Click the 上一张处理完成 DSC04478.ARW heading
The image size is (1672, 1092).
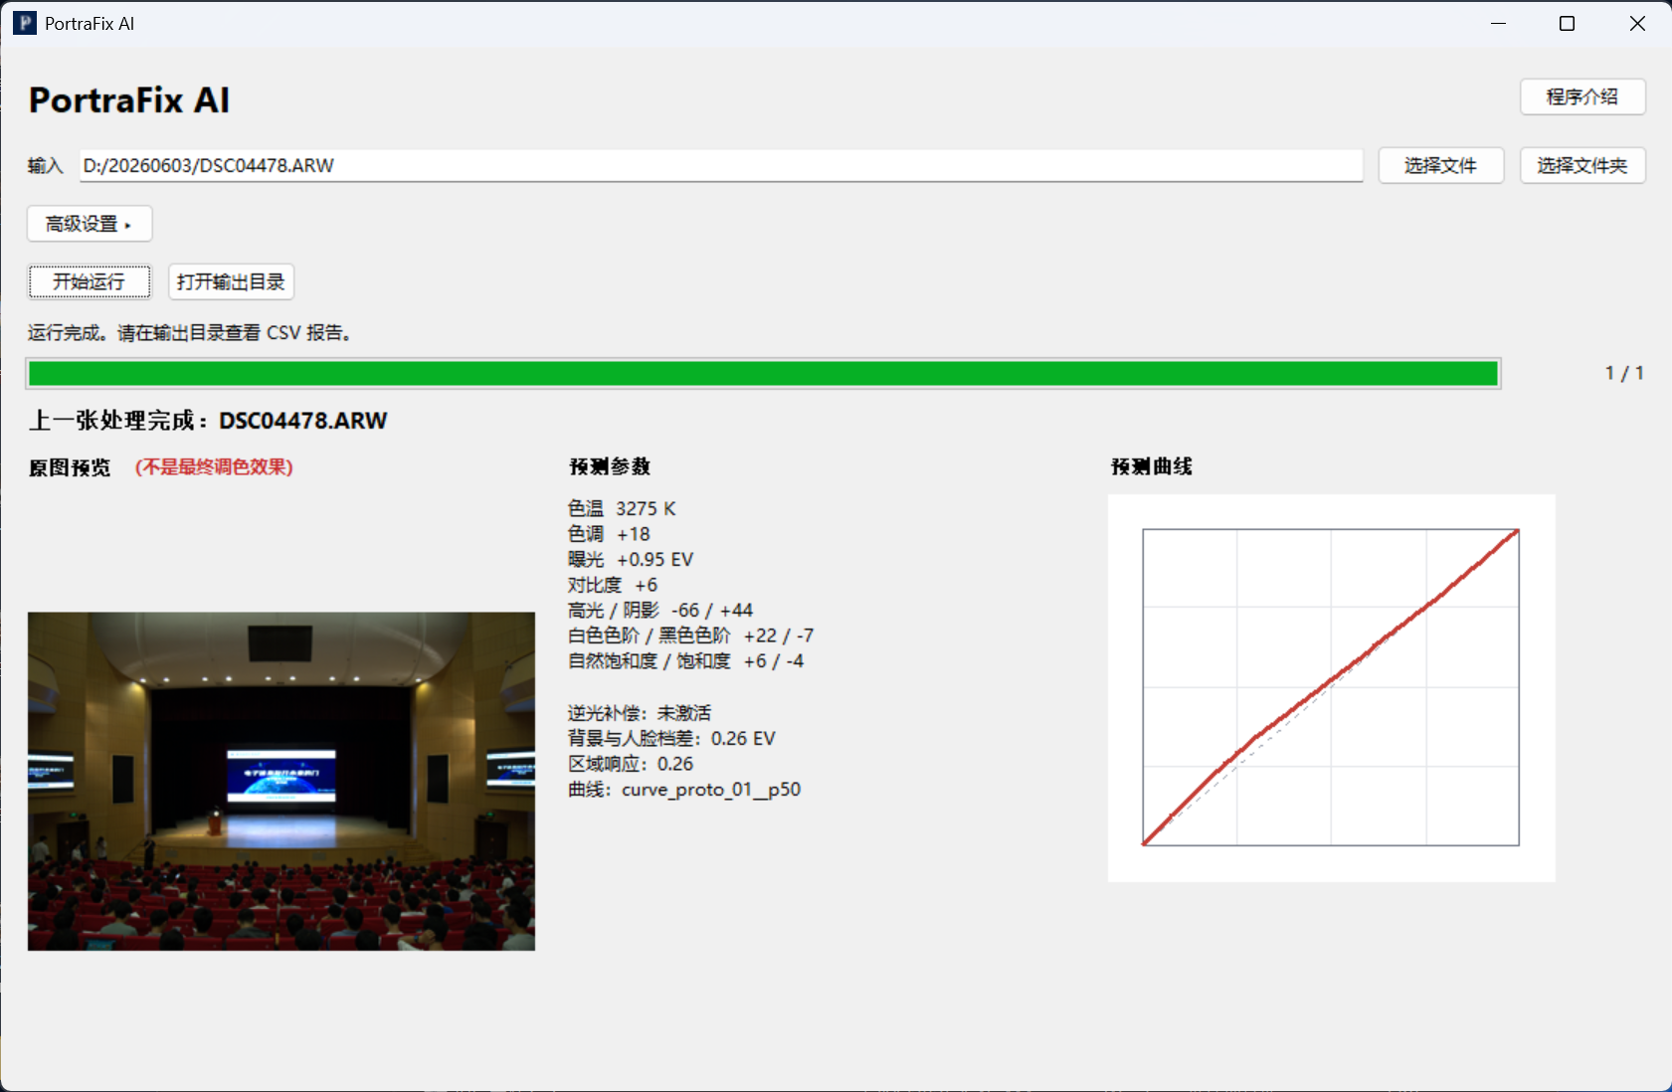208,421
